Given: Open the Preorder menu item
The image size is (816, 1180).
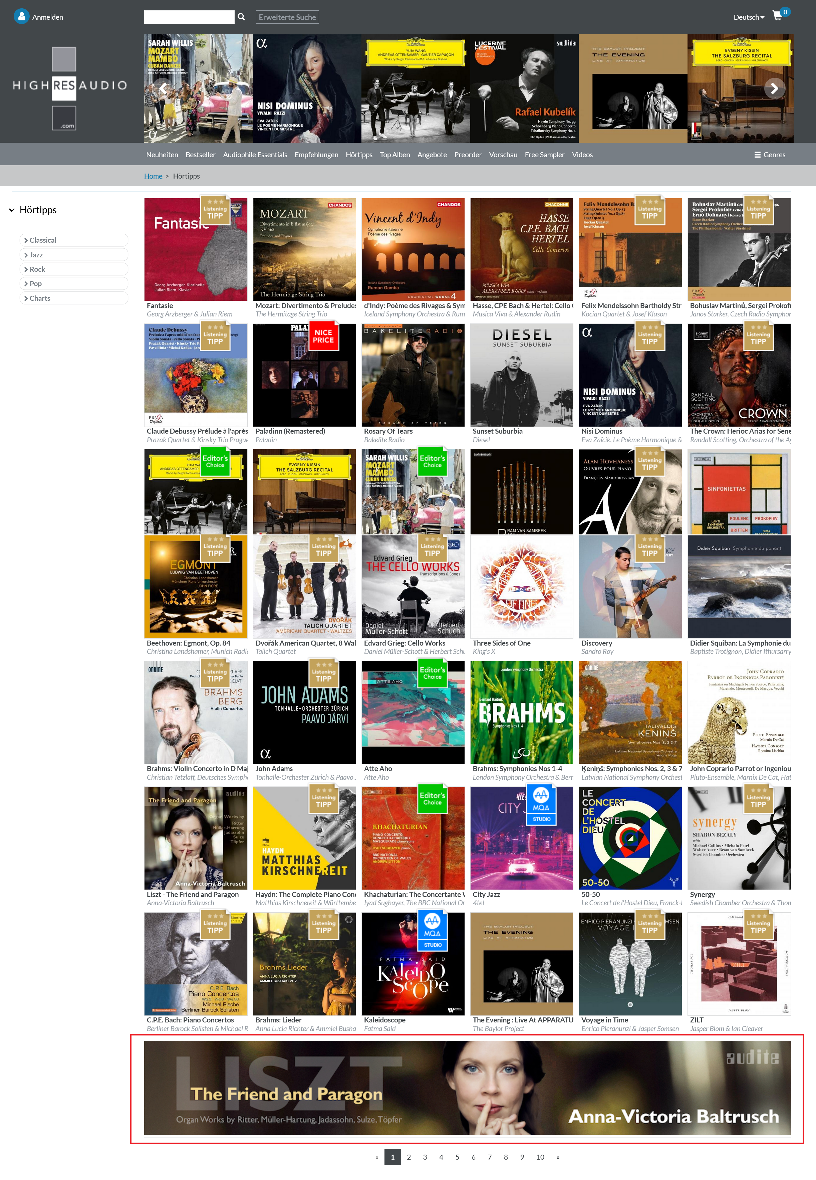Looking at the screenshot, I should [468, 155].
